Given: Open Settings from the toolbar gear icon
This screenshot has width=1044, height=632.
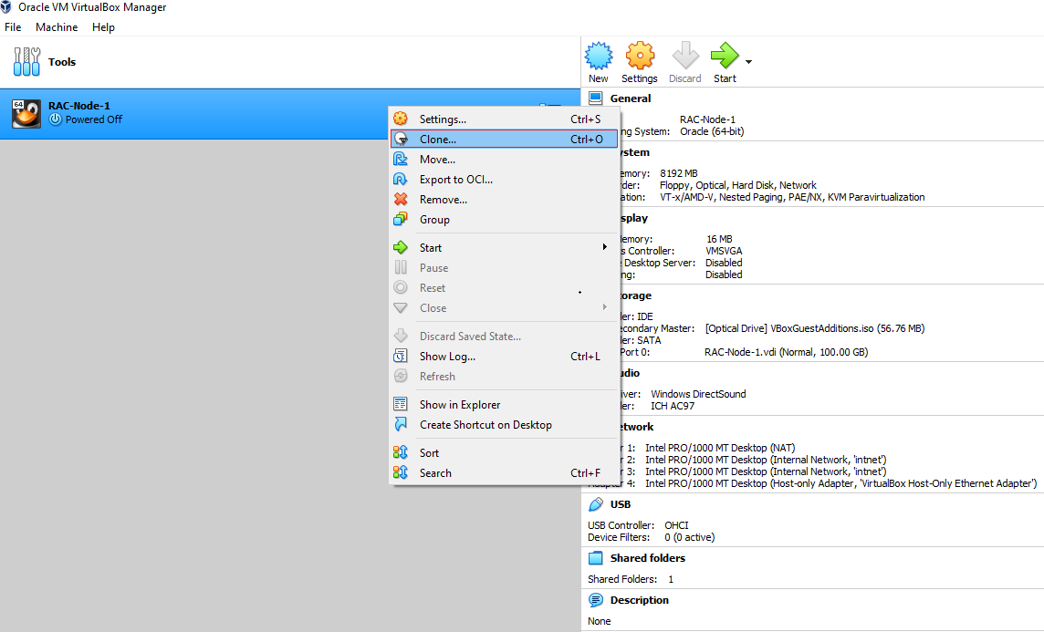Looking at the screenshot, I should tap(640, 56).
